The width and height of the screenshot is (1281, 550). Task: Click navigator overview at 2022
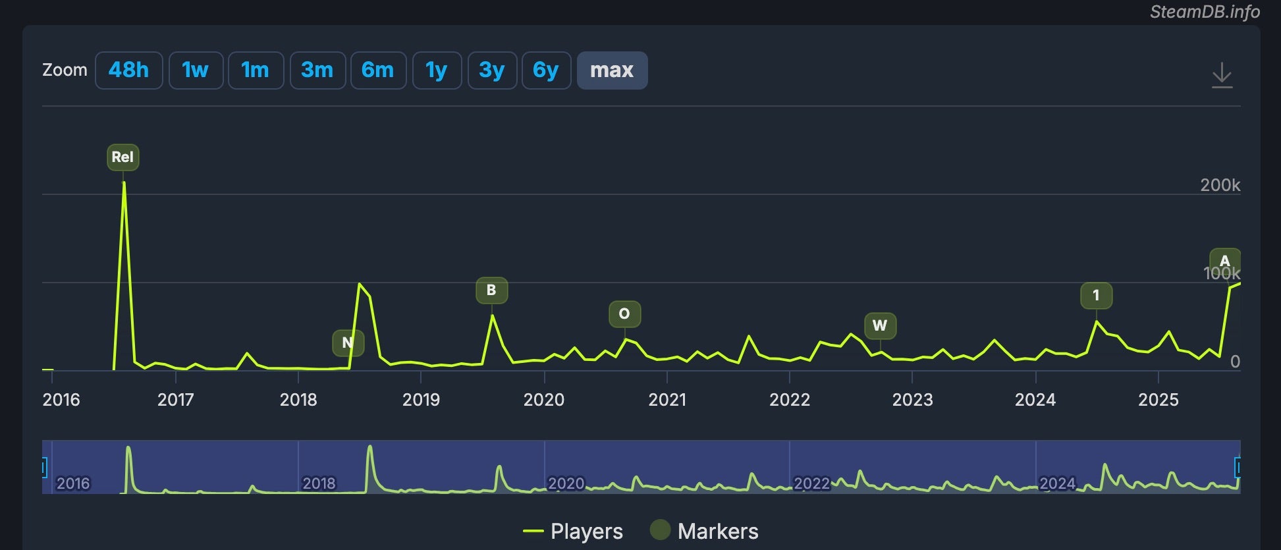pyautogui.click(x=811, y=483)
